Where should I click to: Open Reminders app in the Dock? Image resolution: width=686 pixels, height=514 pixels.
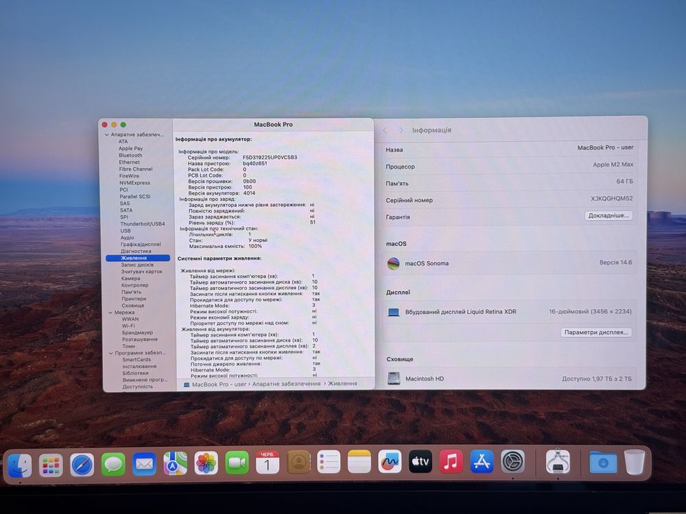(329, 461)
